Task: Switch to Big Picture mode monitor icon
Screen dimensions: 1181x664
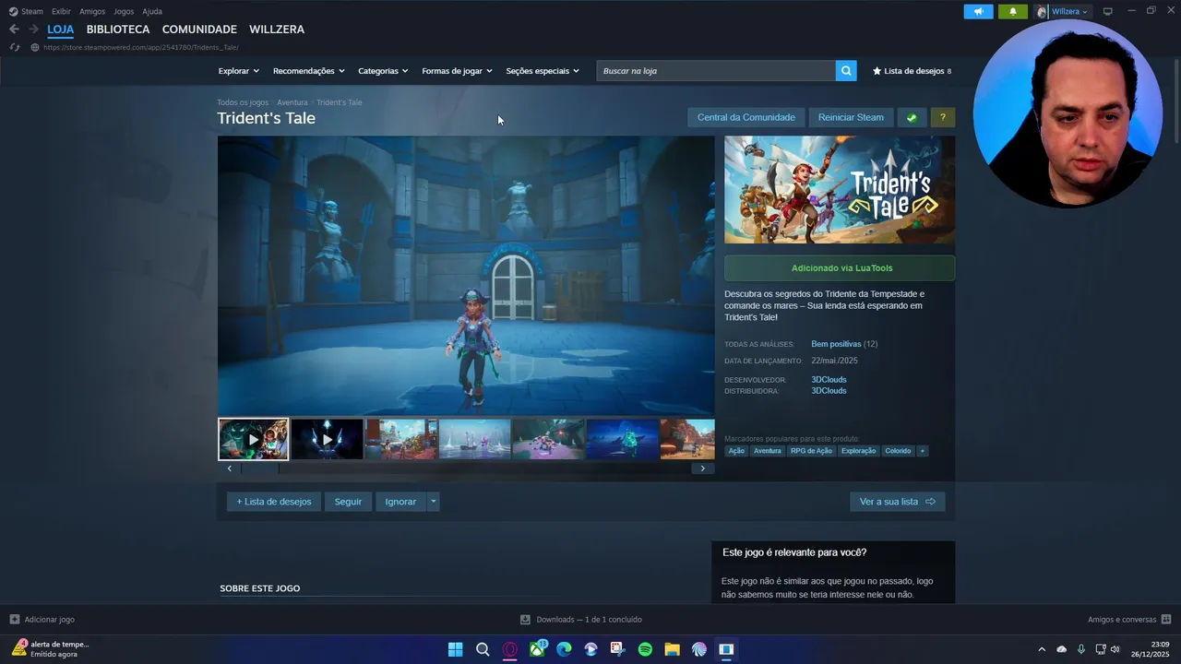Action: click(x=1108, y=11)
